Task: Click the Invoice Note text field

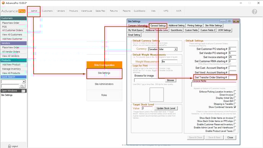Action: tap(214, 85)
